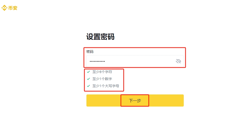239x135 pixels.
Task: Toggle password visibility with the crossed-eye icon
Action: 178,61
